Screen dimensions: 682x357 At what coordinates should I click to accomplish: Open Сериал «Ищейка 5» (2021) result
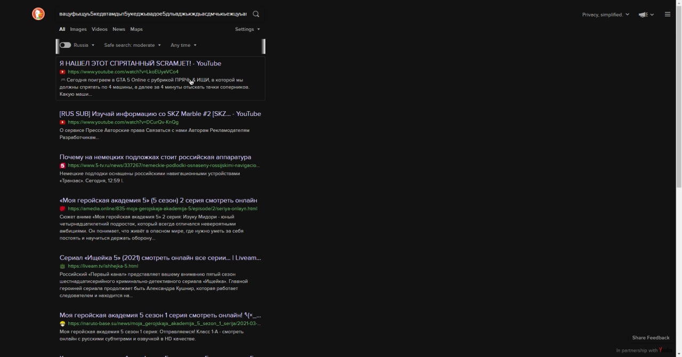pos(160,258)
